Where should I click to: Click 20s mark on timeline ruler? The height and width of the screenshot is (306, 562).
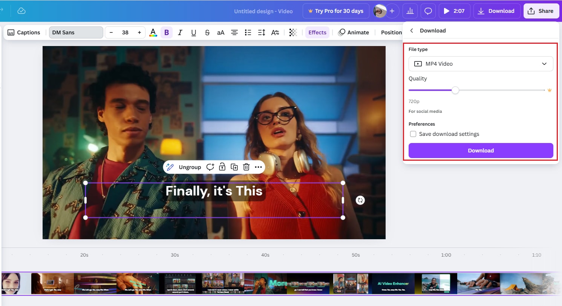84,255
